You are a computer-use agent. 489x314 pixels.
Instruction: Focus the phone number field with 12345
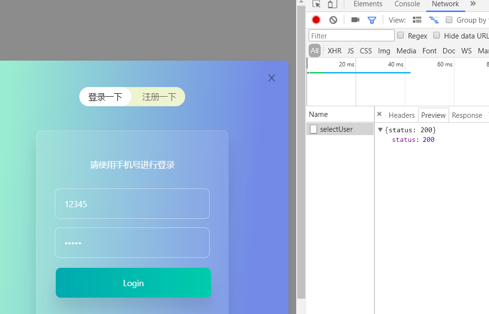[x=132, y=203]
